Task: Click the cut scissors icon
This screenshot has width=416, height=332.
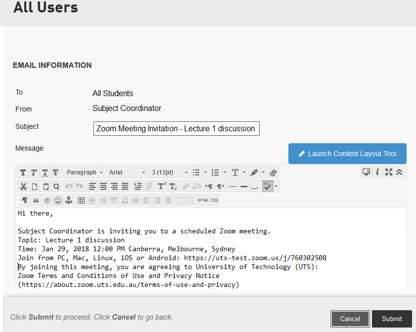Action: pos(23,186)
